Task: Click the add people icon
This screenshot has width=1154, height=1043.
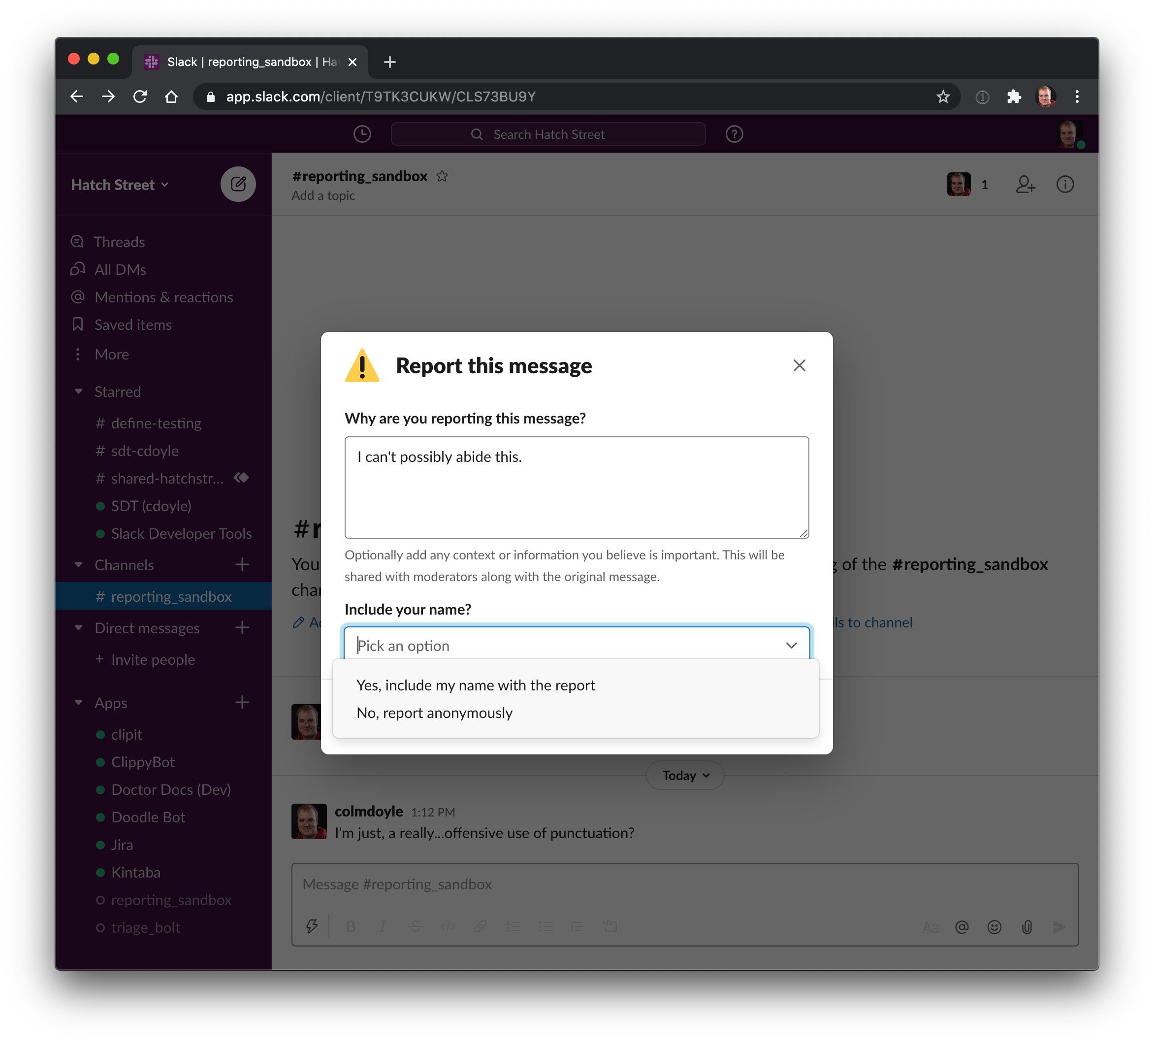Action: coord(1025,184)
